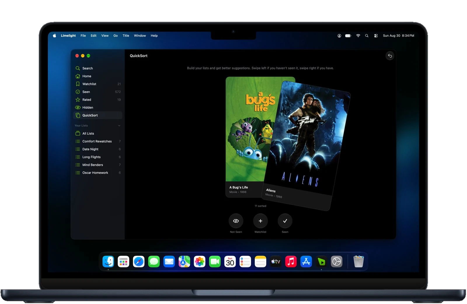
Task: Click the date and time in menu bar
Action: 398,36
